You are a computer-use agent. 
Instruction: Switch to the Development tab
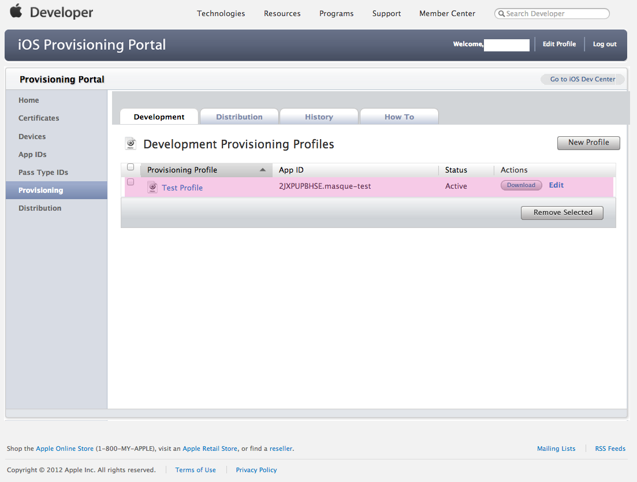point(159,117)
